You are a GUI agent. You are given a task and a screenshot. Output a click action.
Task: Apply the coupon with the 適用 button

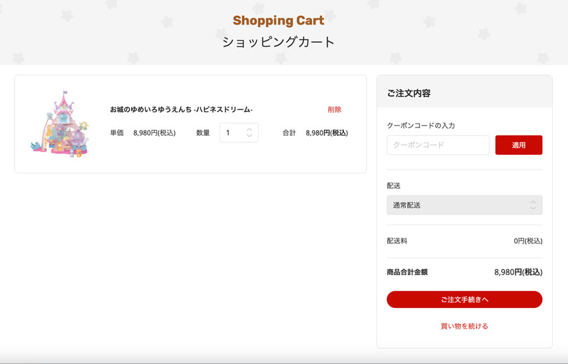tap(519, 145)
